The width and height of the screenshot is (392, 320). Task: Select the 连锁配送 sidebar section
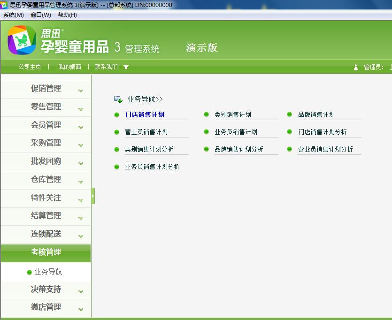[x=46, y=234]
